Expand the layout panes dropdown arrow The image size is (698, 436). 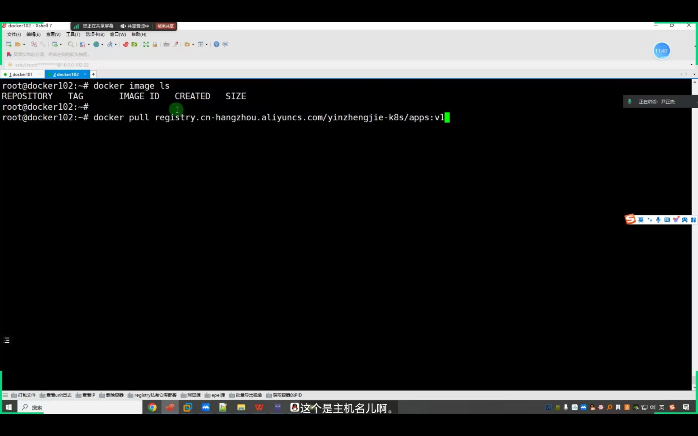207,44
